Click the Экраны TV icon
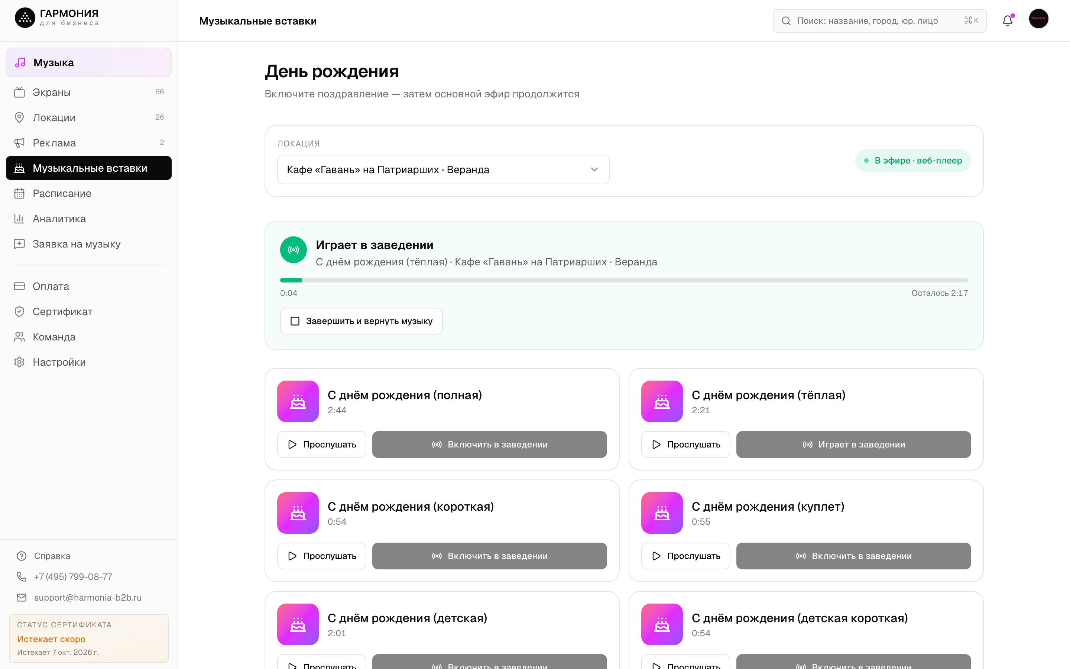 click(x=19, y=92)
